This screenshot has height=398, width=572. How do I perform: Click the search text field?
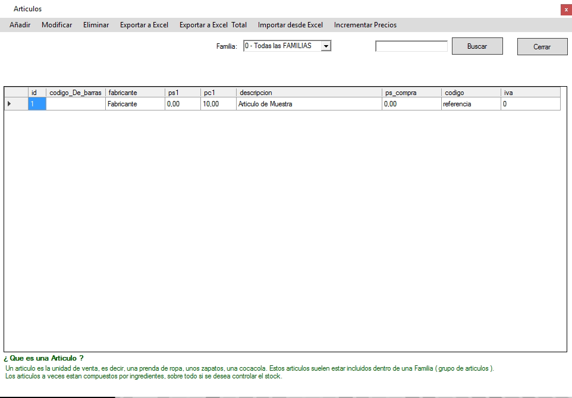point(411,46)
